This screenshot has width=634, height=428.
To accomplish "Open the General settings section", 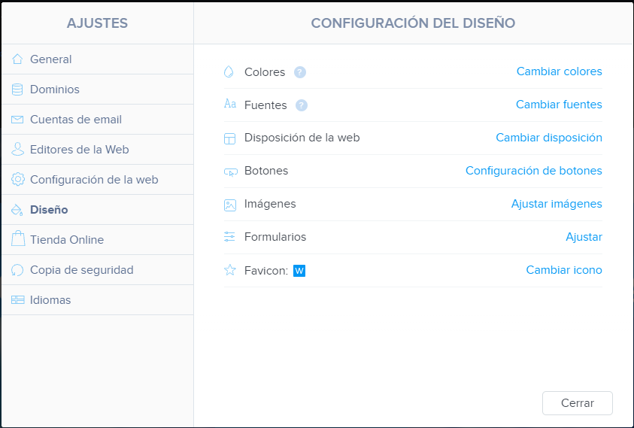I will (x=98, y=59).
